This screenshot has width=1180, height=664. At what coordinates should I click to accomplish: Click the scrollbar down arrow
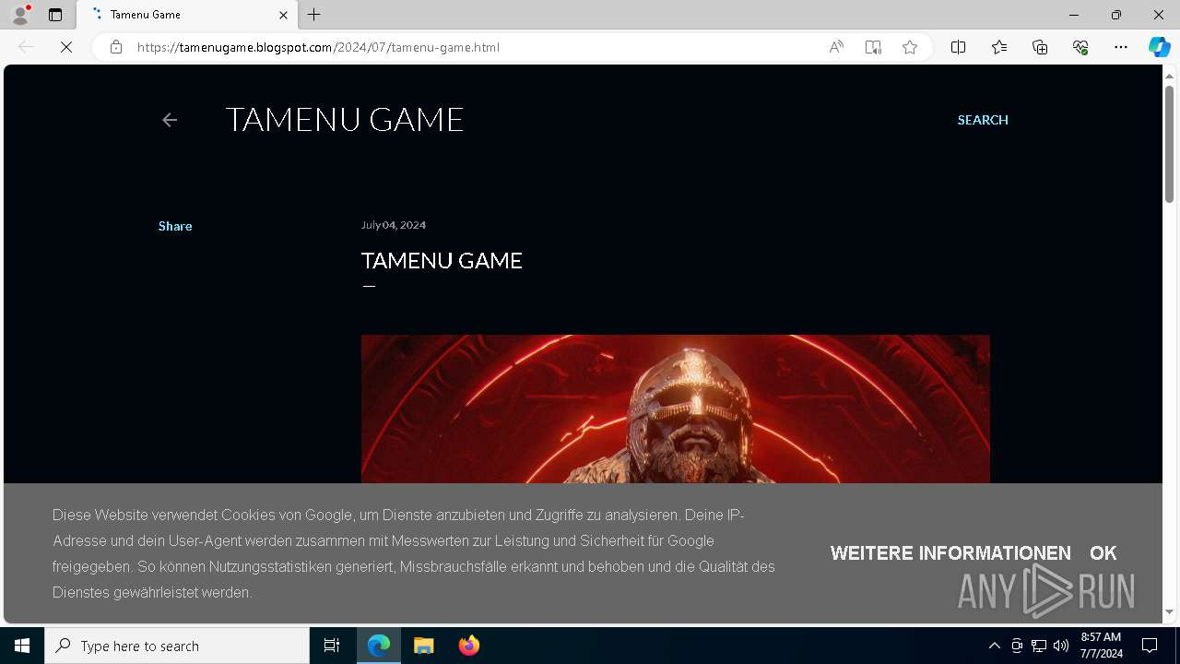tap(1169, 612)
